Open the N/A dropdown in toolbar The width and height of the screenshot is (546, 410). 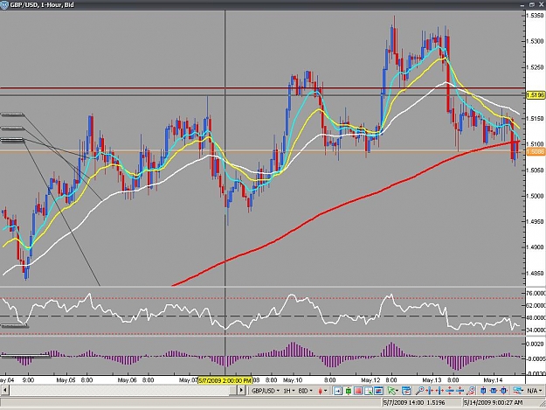coord(534,391)
